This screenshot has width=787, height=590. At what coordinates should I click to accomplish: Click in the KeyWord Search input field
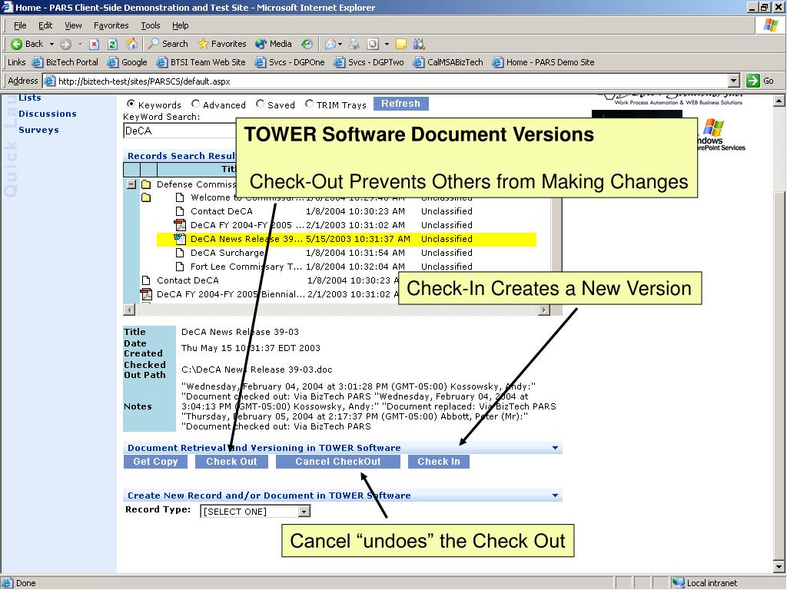coord(179,131)
